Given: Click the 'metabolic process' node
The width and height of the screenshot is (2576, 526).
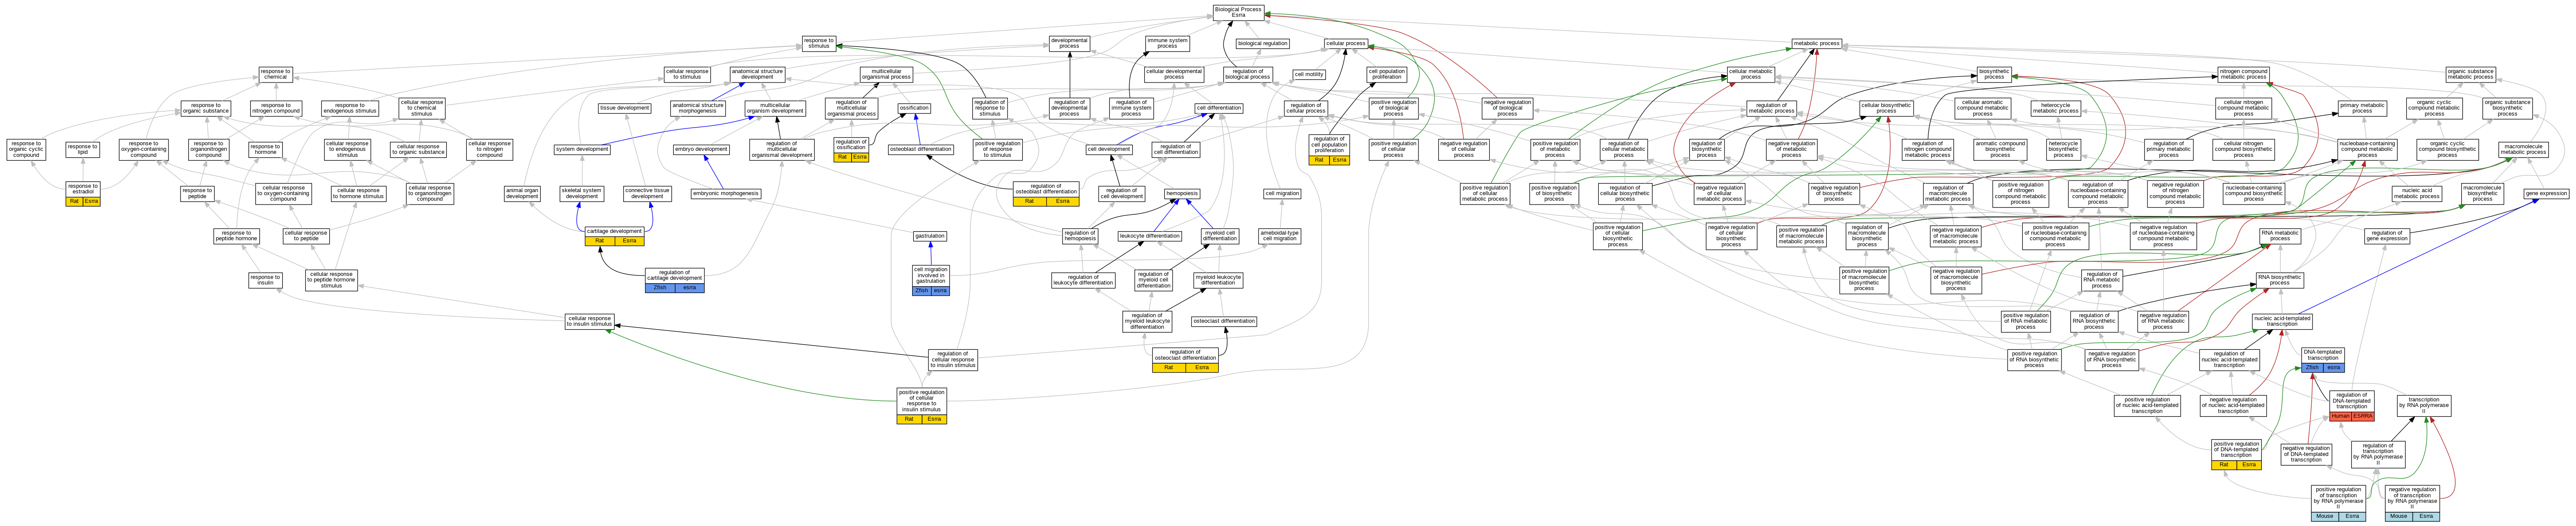Looking at the screenshot, I should point(1816,43).
